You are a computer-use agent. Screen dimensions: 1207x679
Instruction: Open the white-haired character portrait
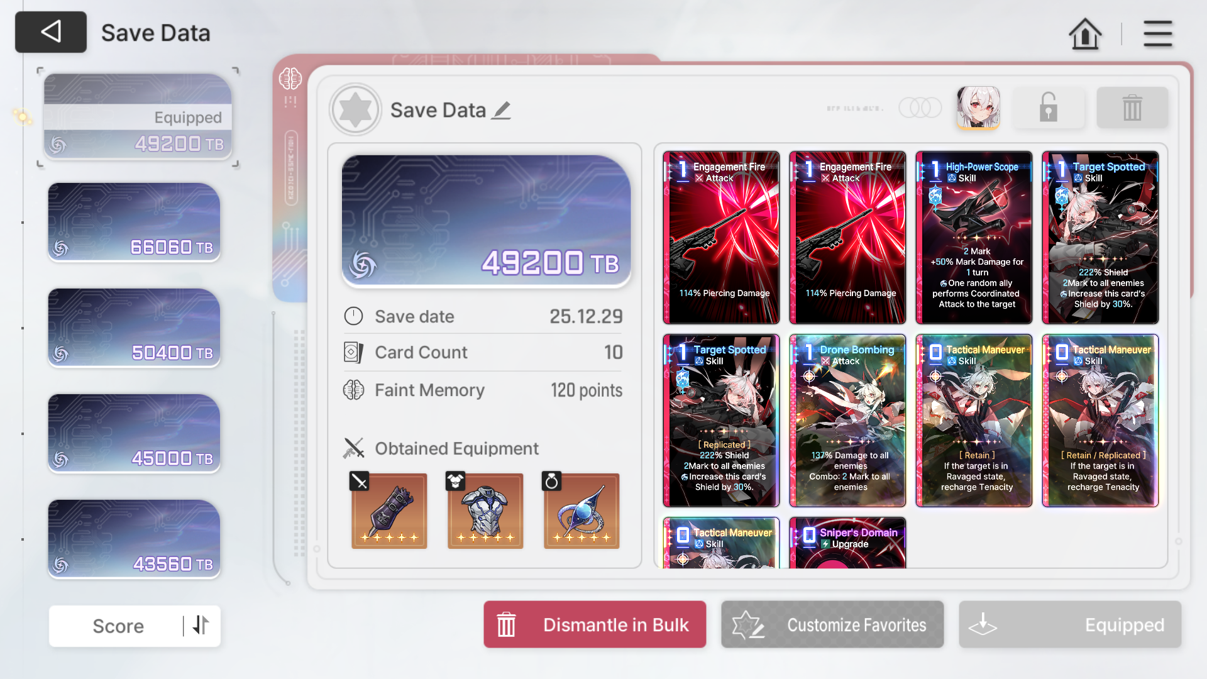click(x=978, y=108)
